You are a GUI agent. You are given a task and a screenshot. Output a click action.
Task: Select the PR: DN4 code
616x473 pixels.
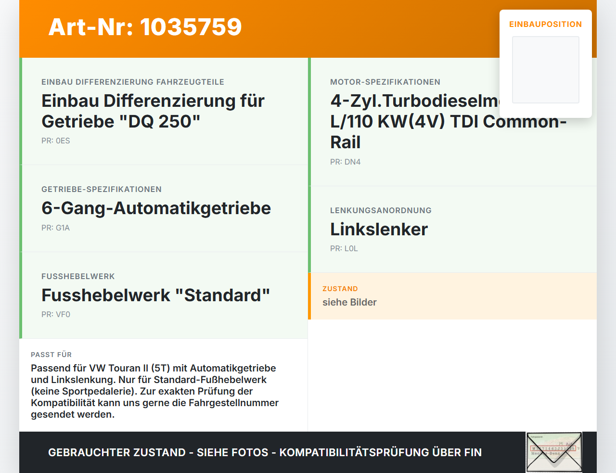(346, 162)
